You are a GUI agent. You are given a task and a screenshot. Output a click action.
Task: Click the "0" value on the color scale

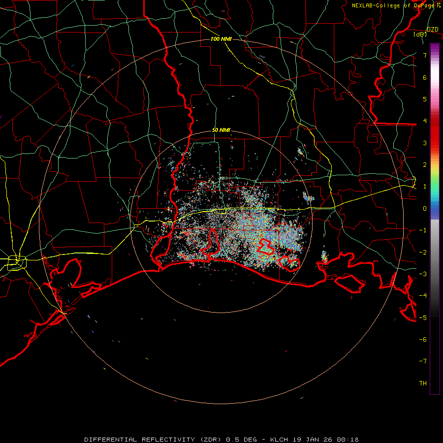(x=425, y=209)
